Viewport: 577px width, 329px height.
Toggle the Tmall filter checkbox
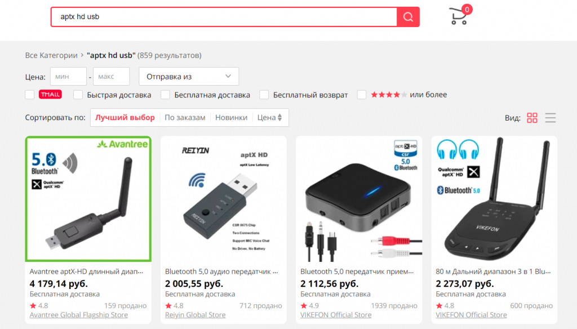click(x=30, y=95)
